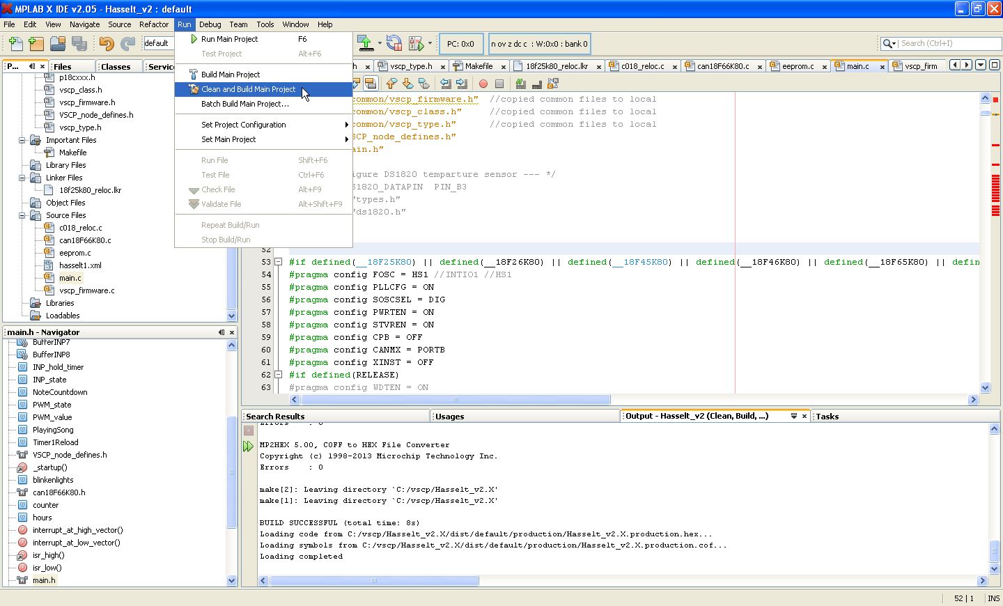Click the Open Project folder icon
Screen dimensions: 1003x606
coord(58,44)
